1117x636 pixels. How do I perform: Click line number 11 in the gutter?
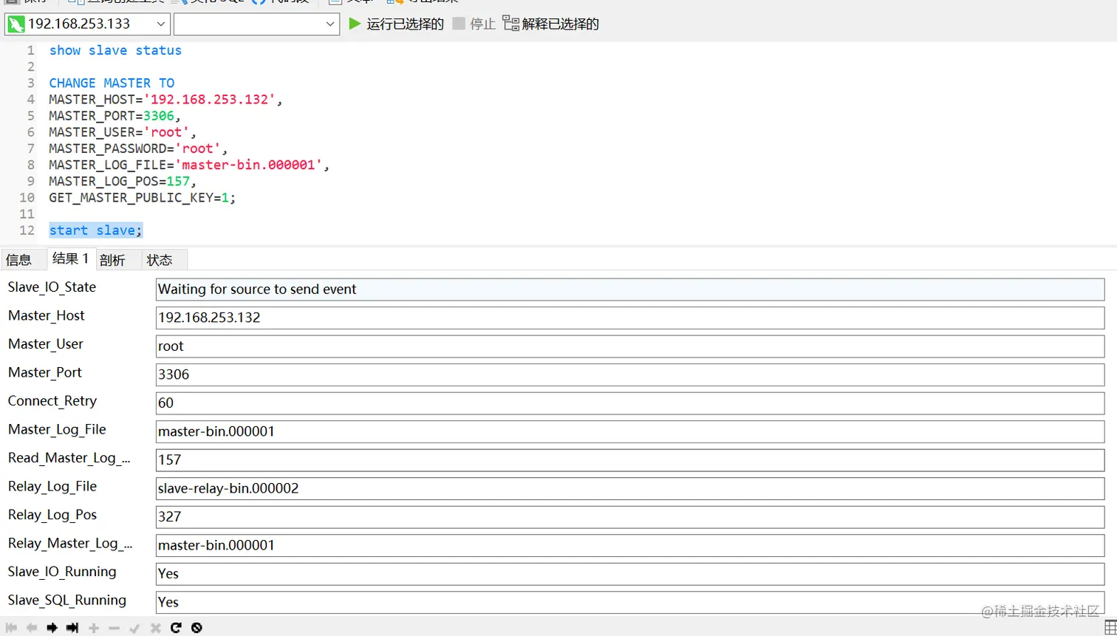pyautogui.click(x=27, y=214)
